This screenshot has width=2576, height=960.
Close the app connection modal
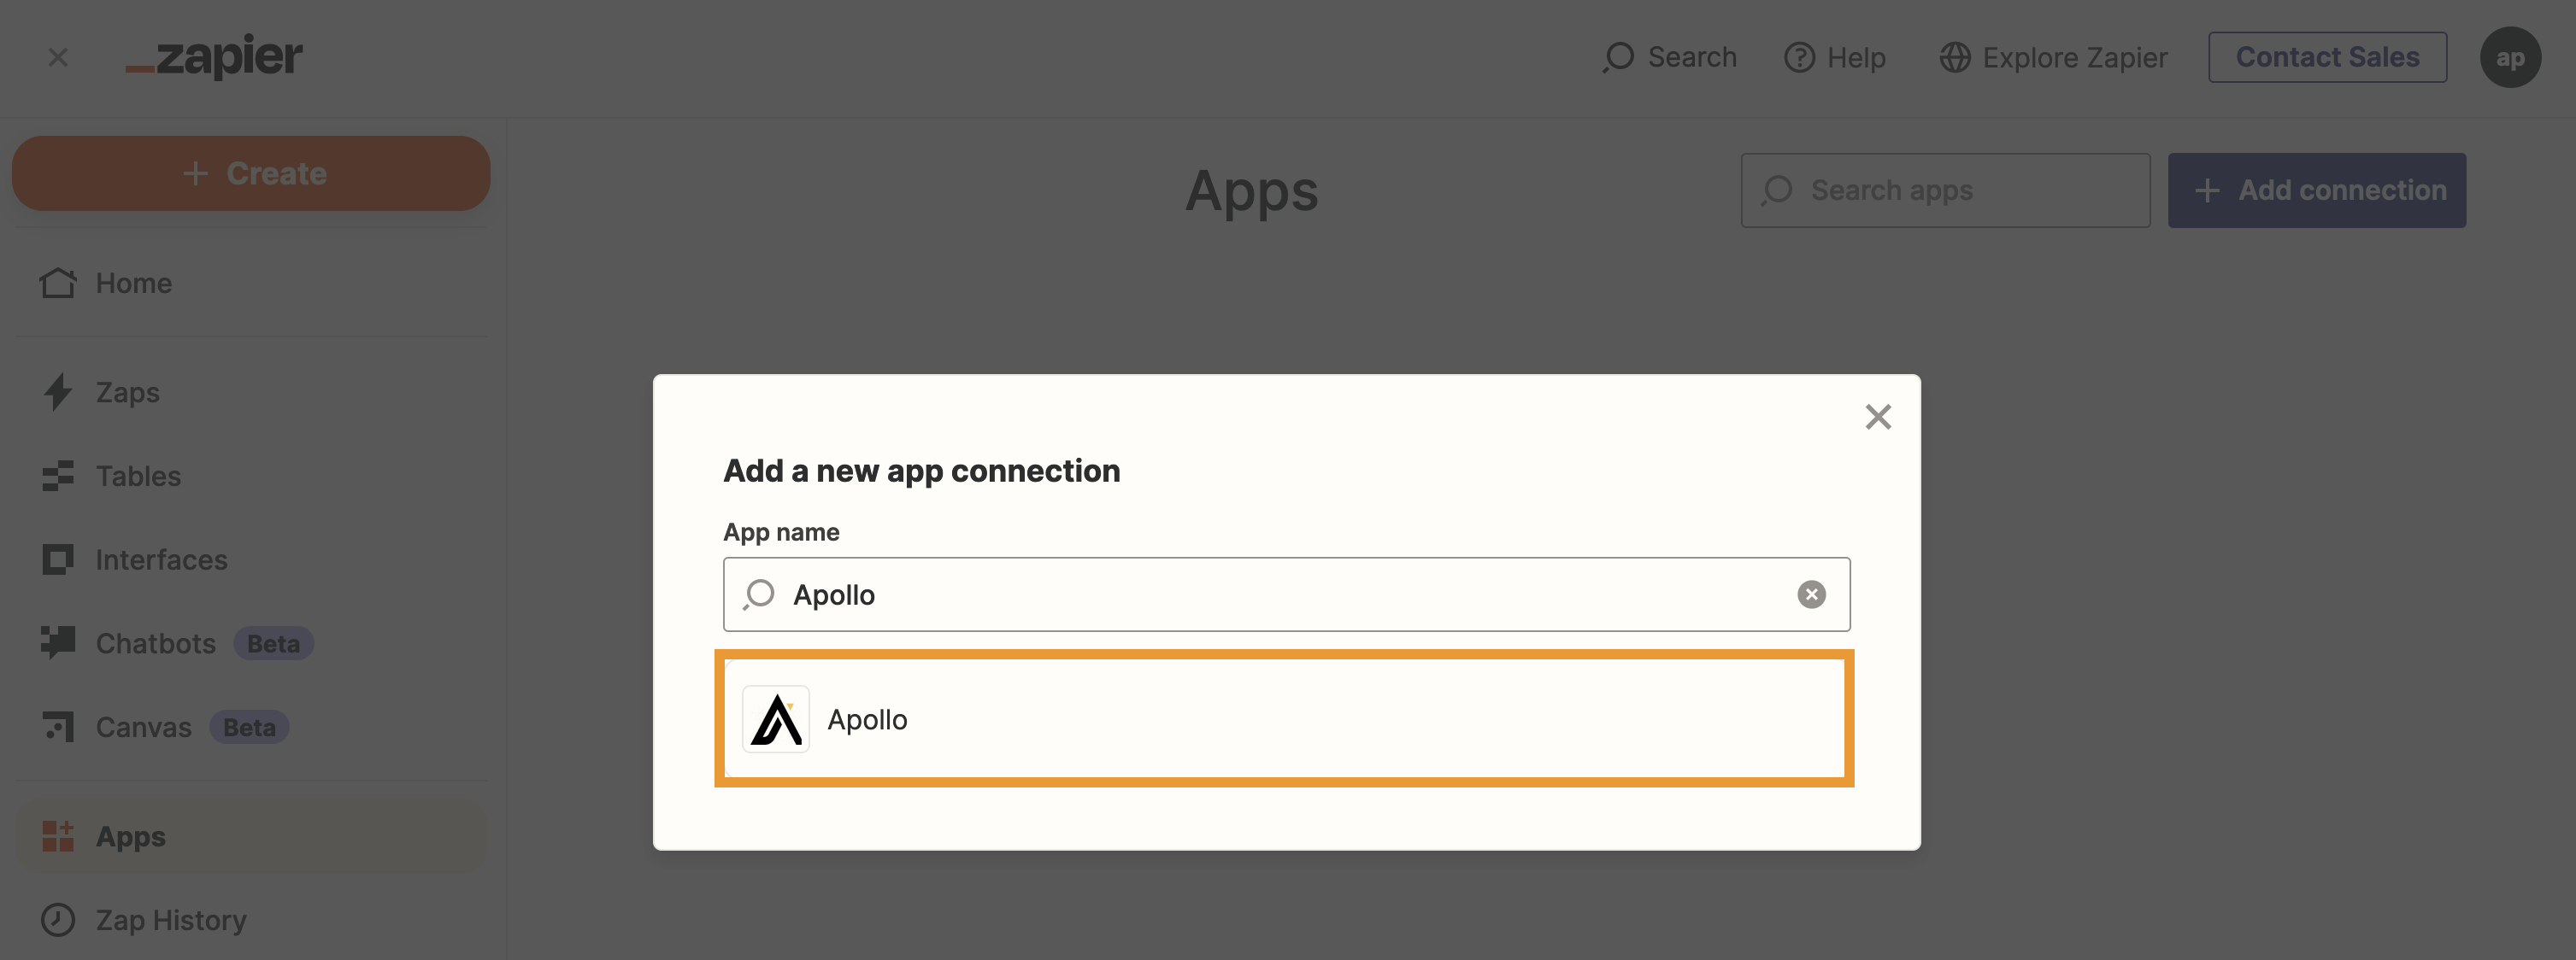pos(1878,413)
